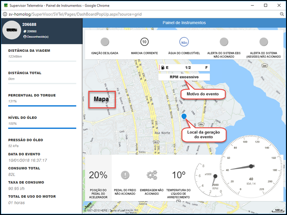Image resolution: width=287 pixels, height=215 pixels.
Task: Click the brake pedal exclamation icon
Action: click(125, 175)
